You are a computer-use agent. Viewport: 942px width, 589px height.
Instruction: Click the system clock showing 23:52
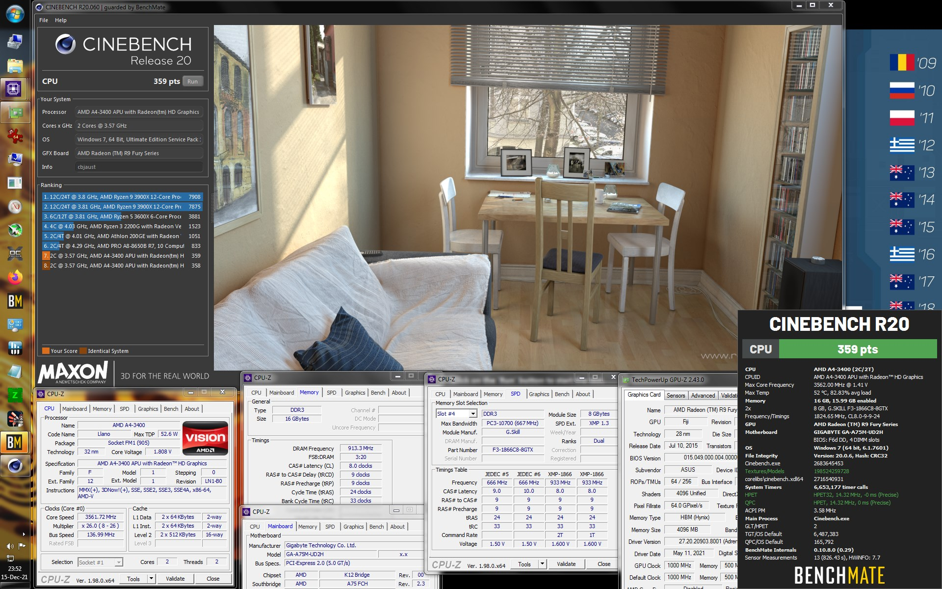click(x=15, y=568)
